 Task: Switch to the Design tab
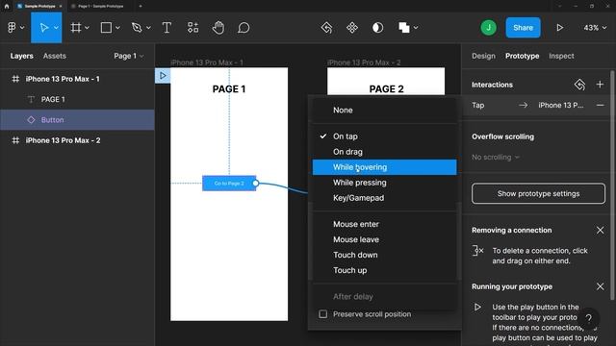pos(483,56)
